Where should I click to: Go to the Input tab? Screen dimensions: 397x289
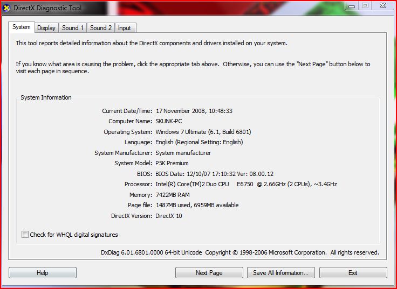(x=125, y=28)
